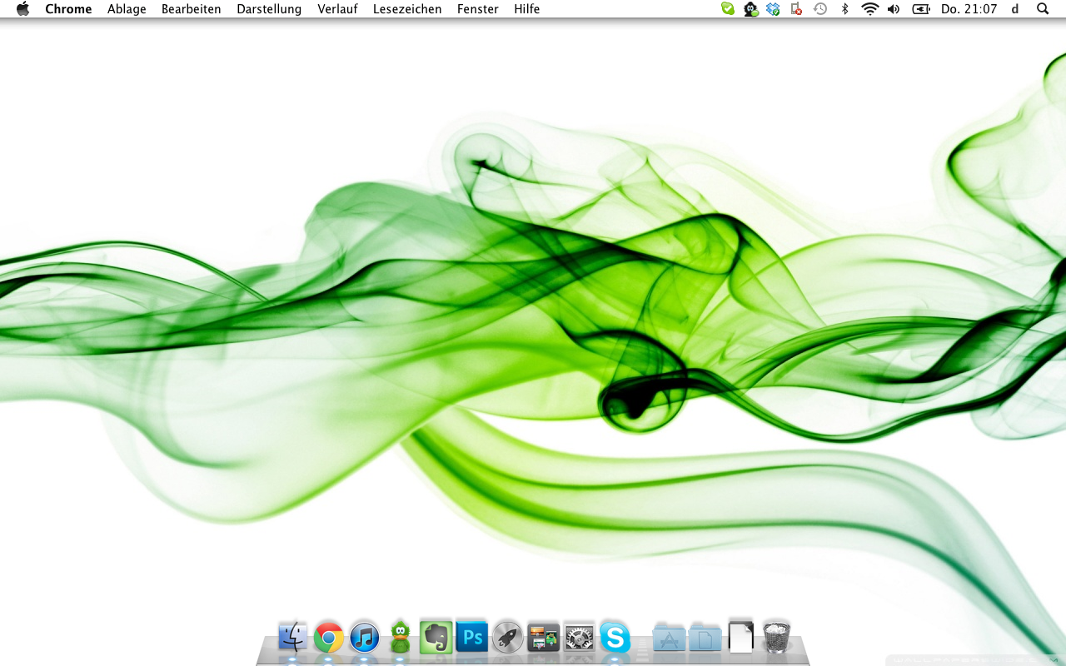This screenshot has height=666, width=1066.
Task: Launch iTunes from the Dock
Action: (x=364, y=639)
